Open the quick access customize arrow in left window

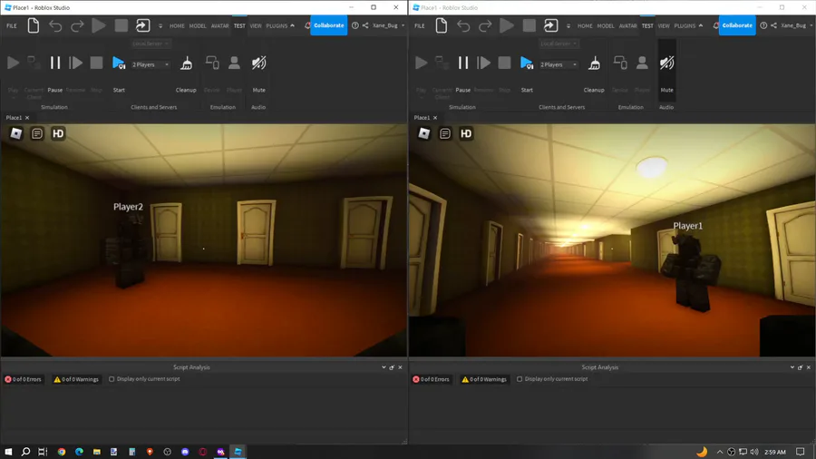160,26
